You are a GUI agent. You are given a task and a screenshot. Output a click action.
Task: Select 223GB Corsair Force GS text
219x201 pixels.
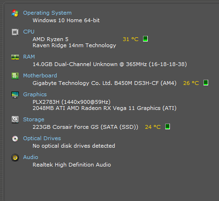click(x=85, y=127)
